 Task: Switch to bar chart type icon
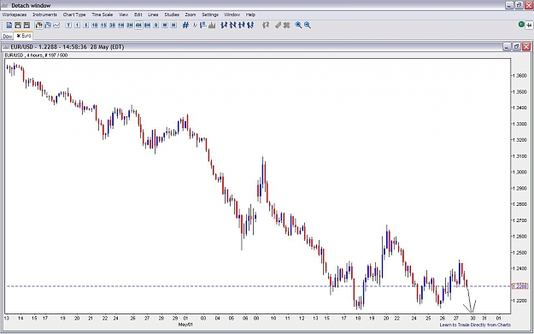coord(48,25)
